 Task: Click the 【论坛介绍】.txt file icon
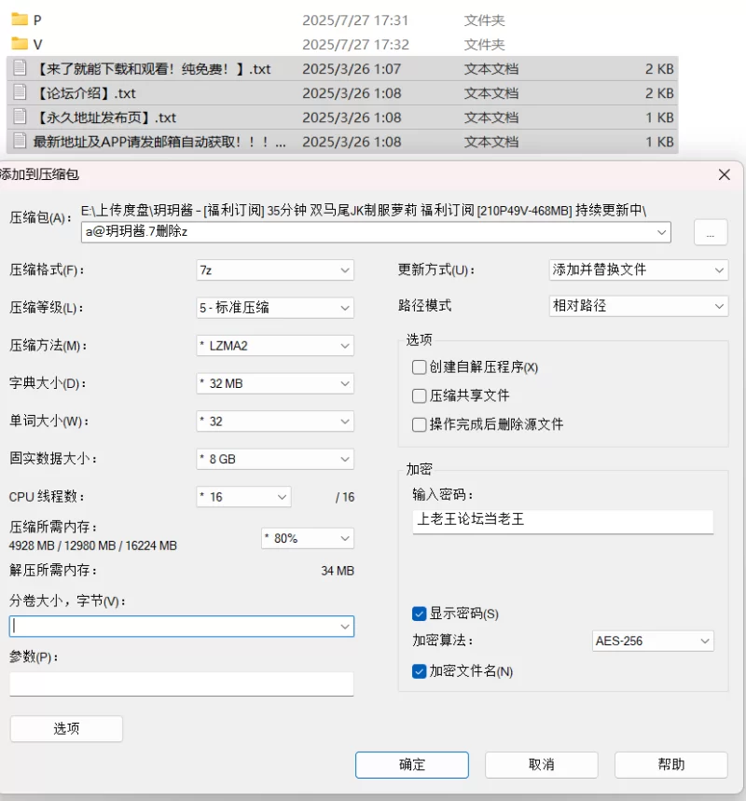tap(20, 92)
